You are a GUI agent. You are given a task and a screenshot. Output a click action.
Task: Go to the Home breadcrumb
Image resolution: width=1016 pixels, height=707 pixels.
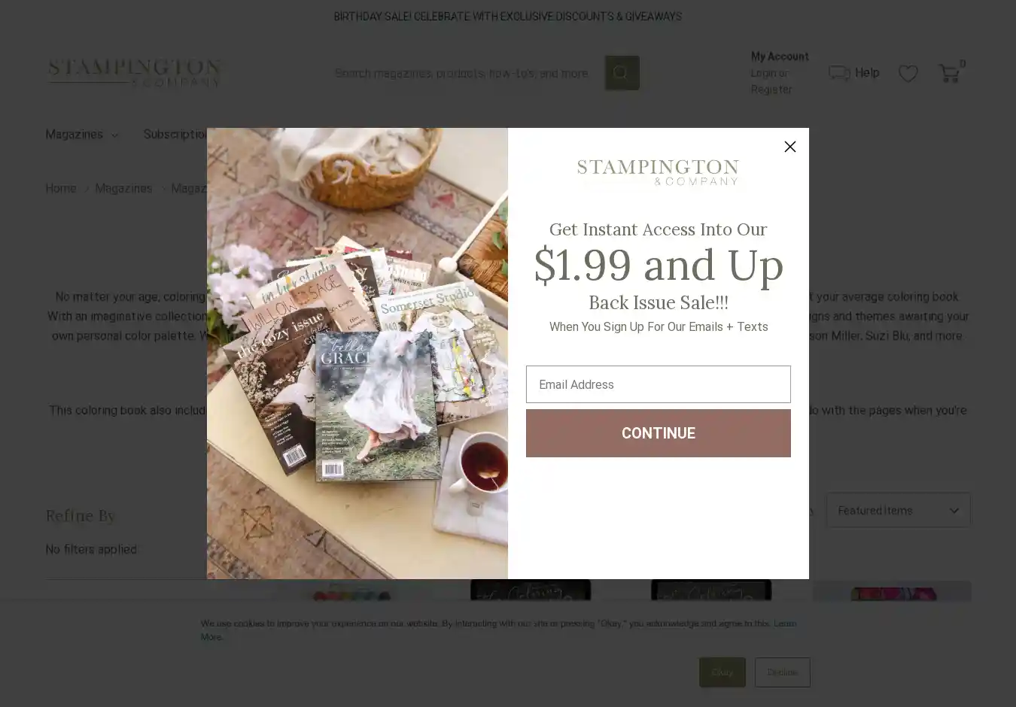pyautogui.click(x=60, y=188)
